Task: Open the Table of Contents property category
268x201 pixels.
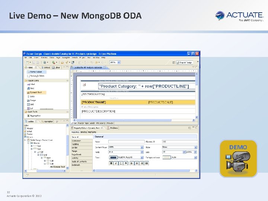Action: pyautogui.click(x=82, y=162)
